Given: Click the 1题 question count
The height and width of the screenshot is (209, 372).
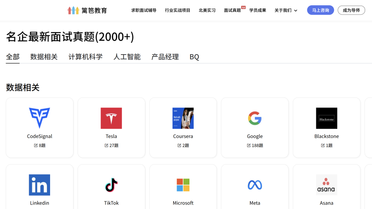Looking at the screenshot, I should (x=329, y=146).
